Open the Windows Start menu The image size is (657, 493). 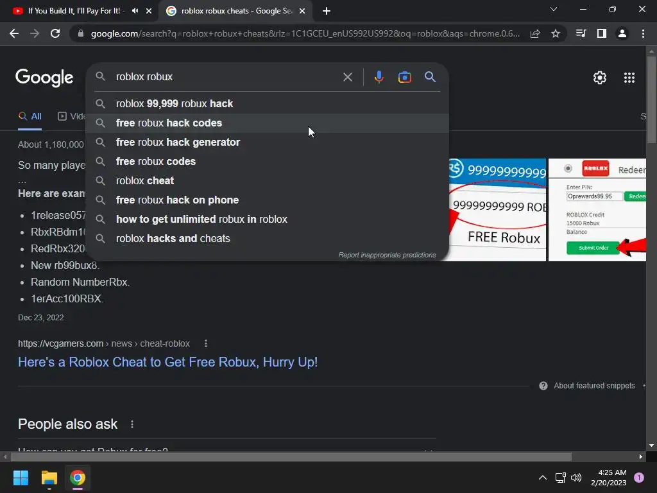(21, 478)
